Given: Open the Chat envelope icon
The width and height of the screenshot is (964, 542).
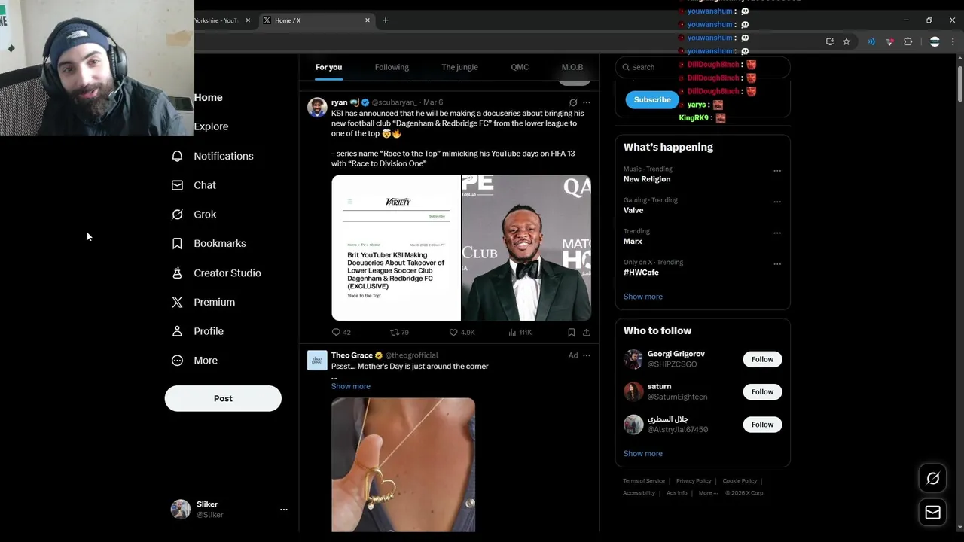Looking at the screenshot, I should pos(177,185).
